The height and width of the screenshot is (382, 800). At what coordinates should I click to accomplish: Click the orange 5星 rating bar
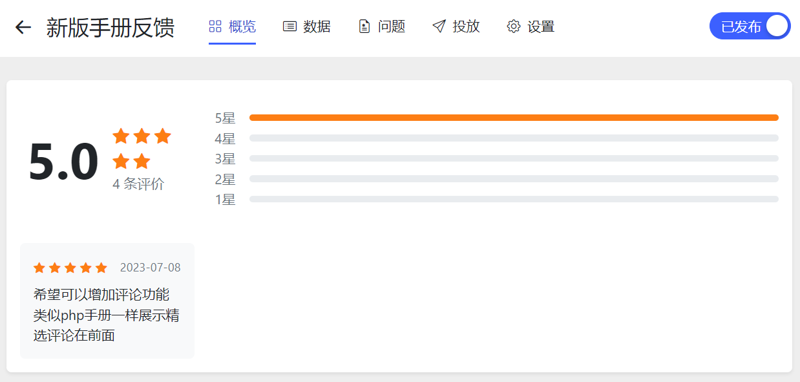pos(514,118)
